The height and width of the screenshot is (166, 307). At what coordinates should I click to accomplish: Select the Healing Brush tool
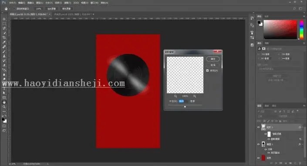(x=4, y=47)
